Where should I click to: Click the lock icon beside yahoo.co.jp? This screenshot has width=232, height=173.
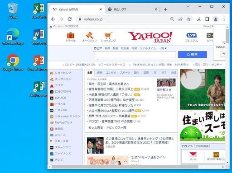click(x=80, y=19)
